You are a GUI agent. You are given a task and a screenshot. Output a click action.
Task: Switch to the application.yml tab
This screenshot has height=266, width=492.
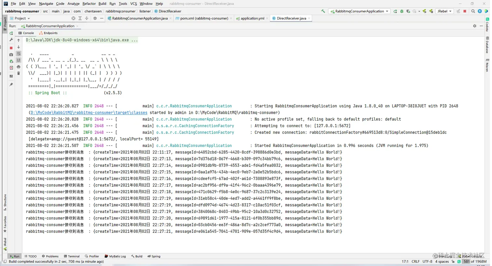252,19
